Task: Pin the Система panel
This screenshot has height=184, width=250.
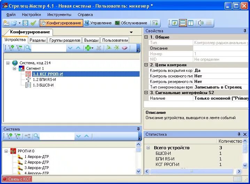Action: pos(138,129)
